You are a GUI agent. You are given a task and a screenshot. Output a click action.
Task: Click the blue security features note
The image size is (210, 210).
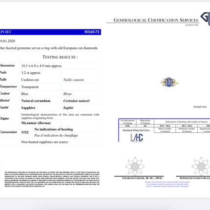click(168, 184)
